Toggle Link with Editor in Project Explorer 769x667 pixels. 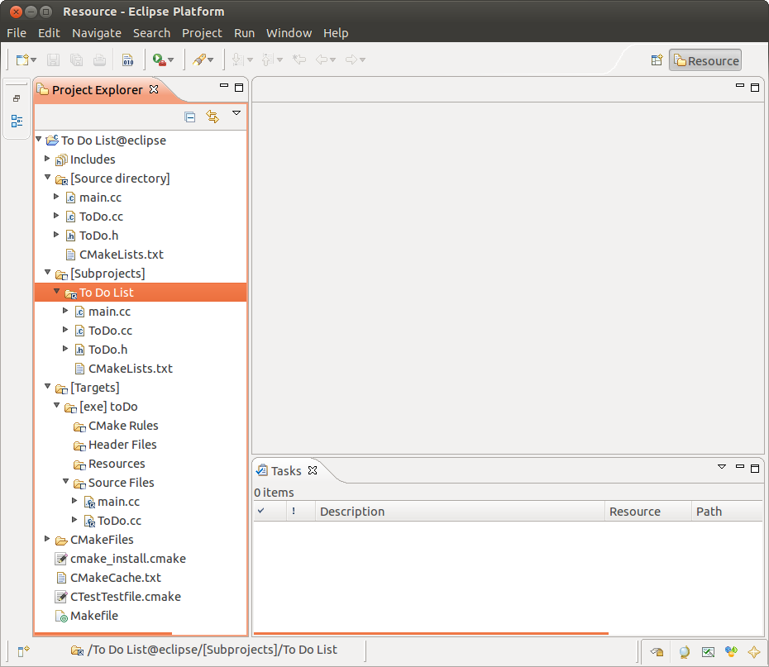(x=213, y=117)
